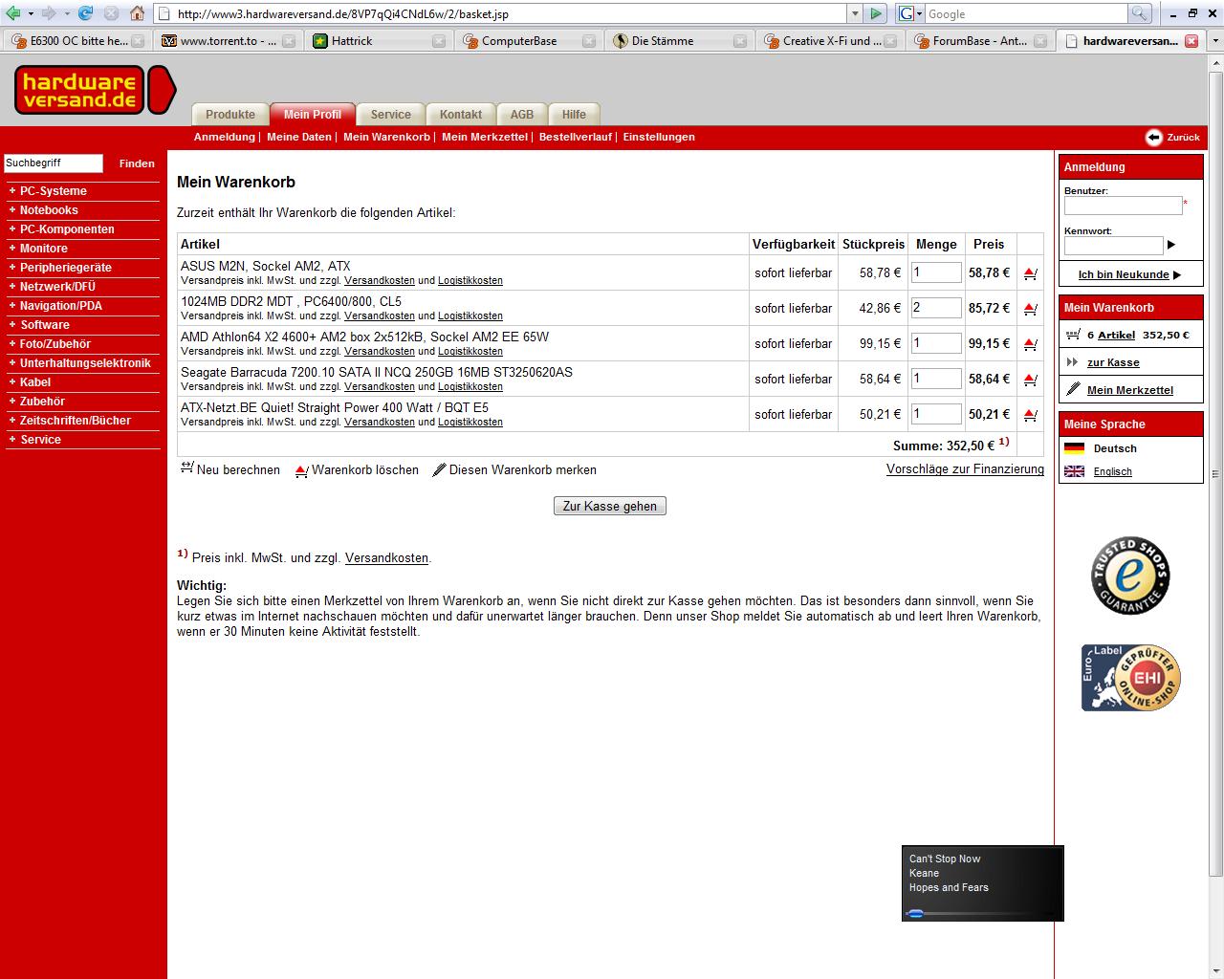Reload the page with refresh icon
Viewport: 1224px width, 979px height.
(86, 13)
